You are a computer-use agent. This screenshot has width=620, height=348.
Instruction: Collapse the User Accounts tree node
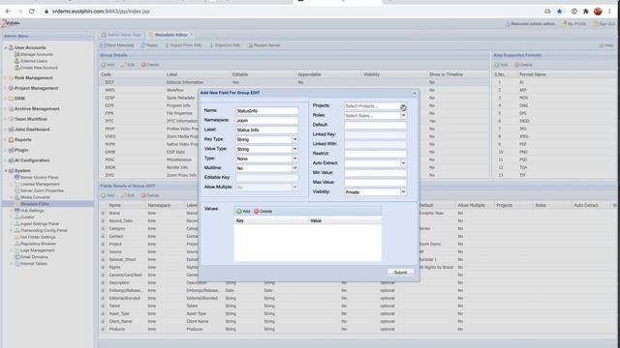[6, 47]
